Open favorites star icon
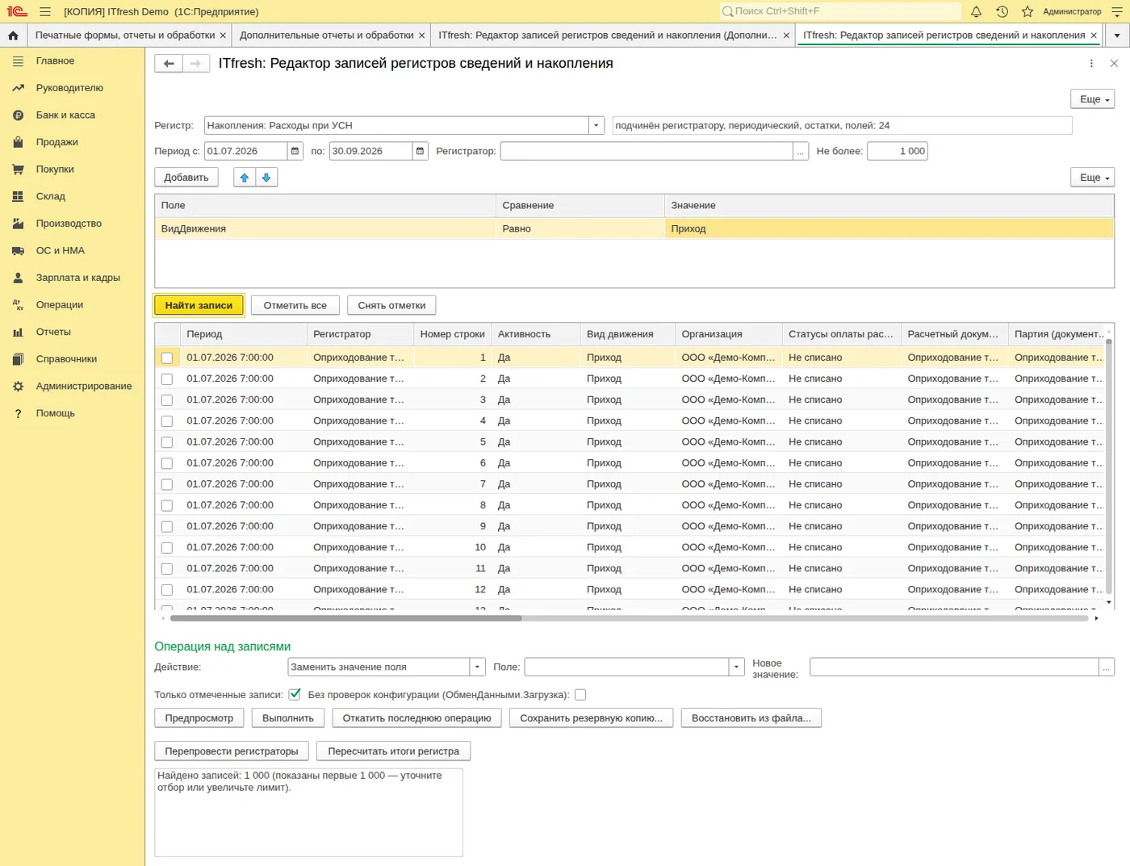Image resolution: width=1130 pixels, height=866 pixels. coord(1027,11)
